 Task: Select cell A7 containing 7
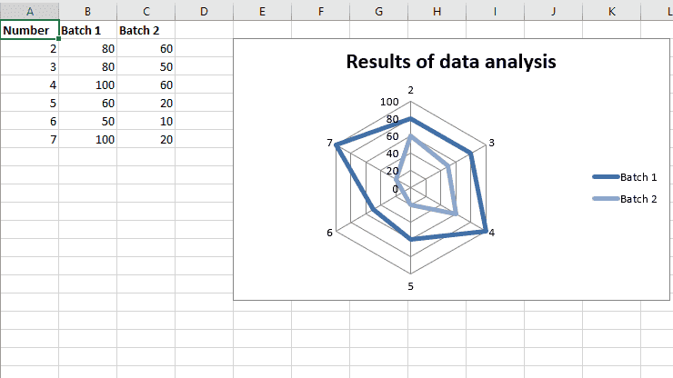30,139
